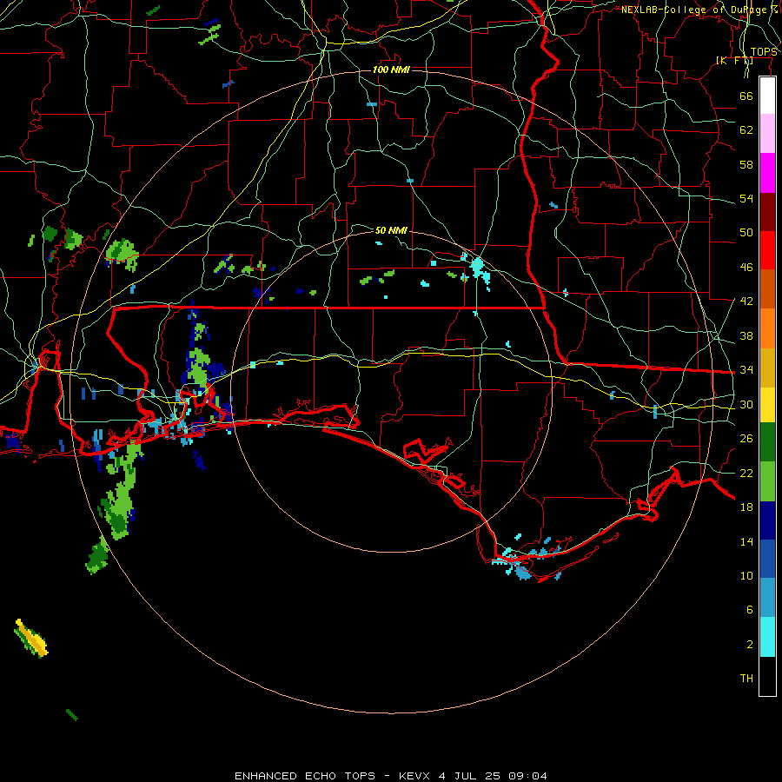Pick the gold legend swatch beside 34
This screenshot has height=782, width=782.
767,368
